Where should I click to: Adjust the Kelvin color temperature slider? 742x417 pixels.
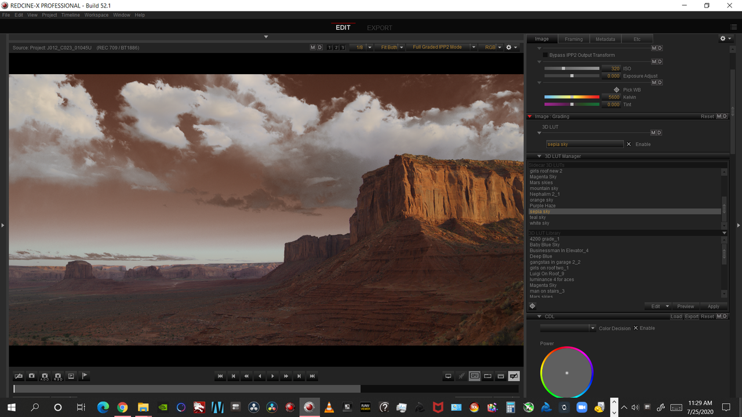[572, 97]
